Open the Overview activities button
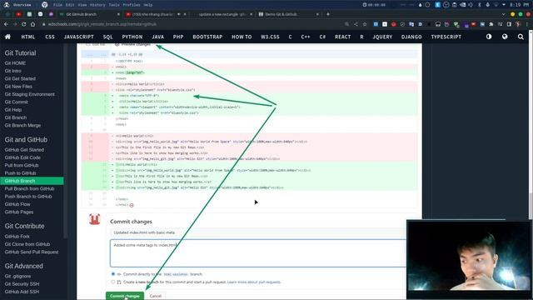The height and width of the screenshot is (300, 533). coord(17,5)
